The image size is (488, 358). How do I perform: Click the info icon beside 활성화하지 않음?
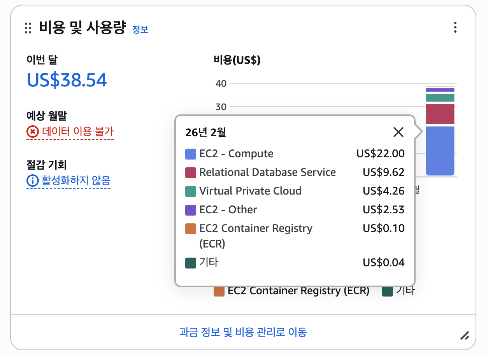point(32,181)
